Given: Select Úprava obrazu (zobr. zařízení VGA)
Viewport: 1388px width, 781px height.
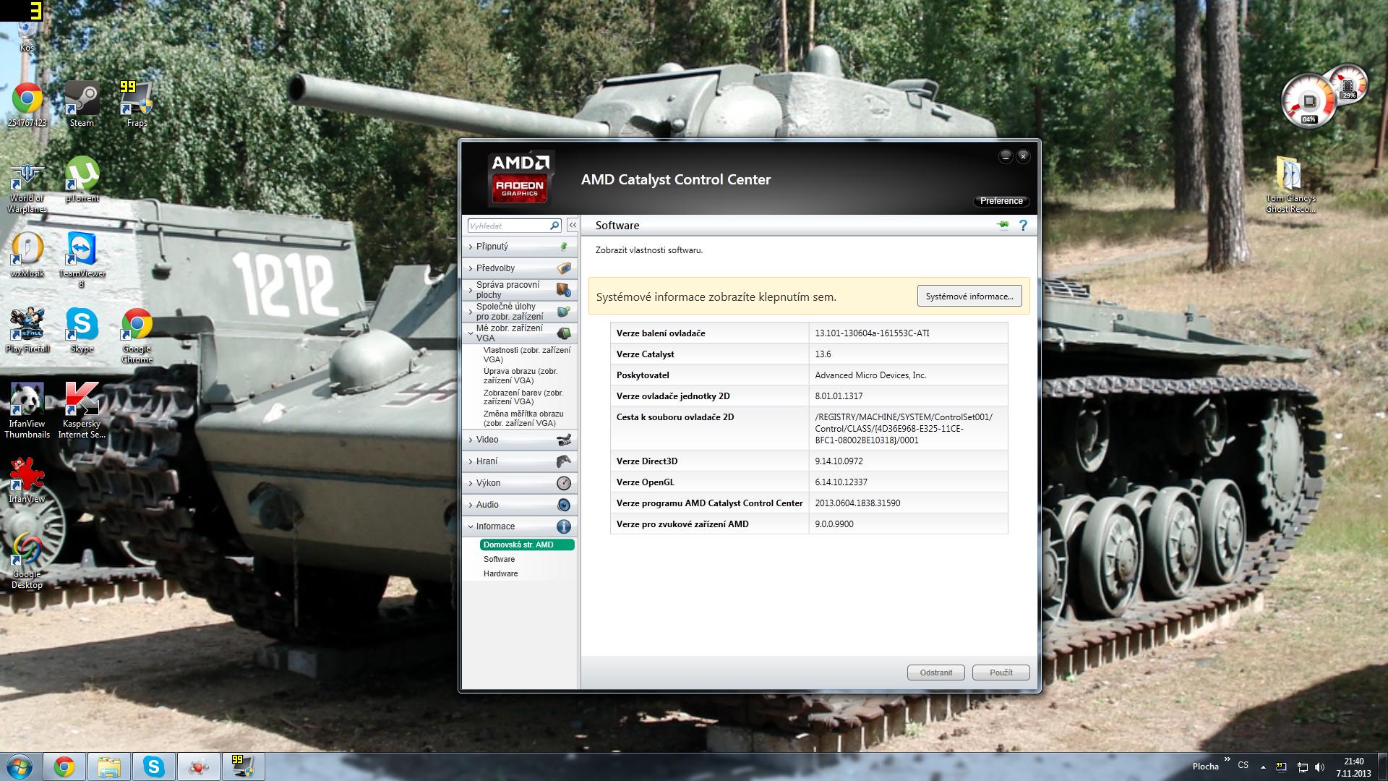Looking at the screenshot, I should 520,375.
